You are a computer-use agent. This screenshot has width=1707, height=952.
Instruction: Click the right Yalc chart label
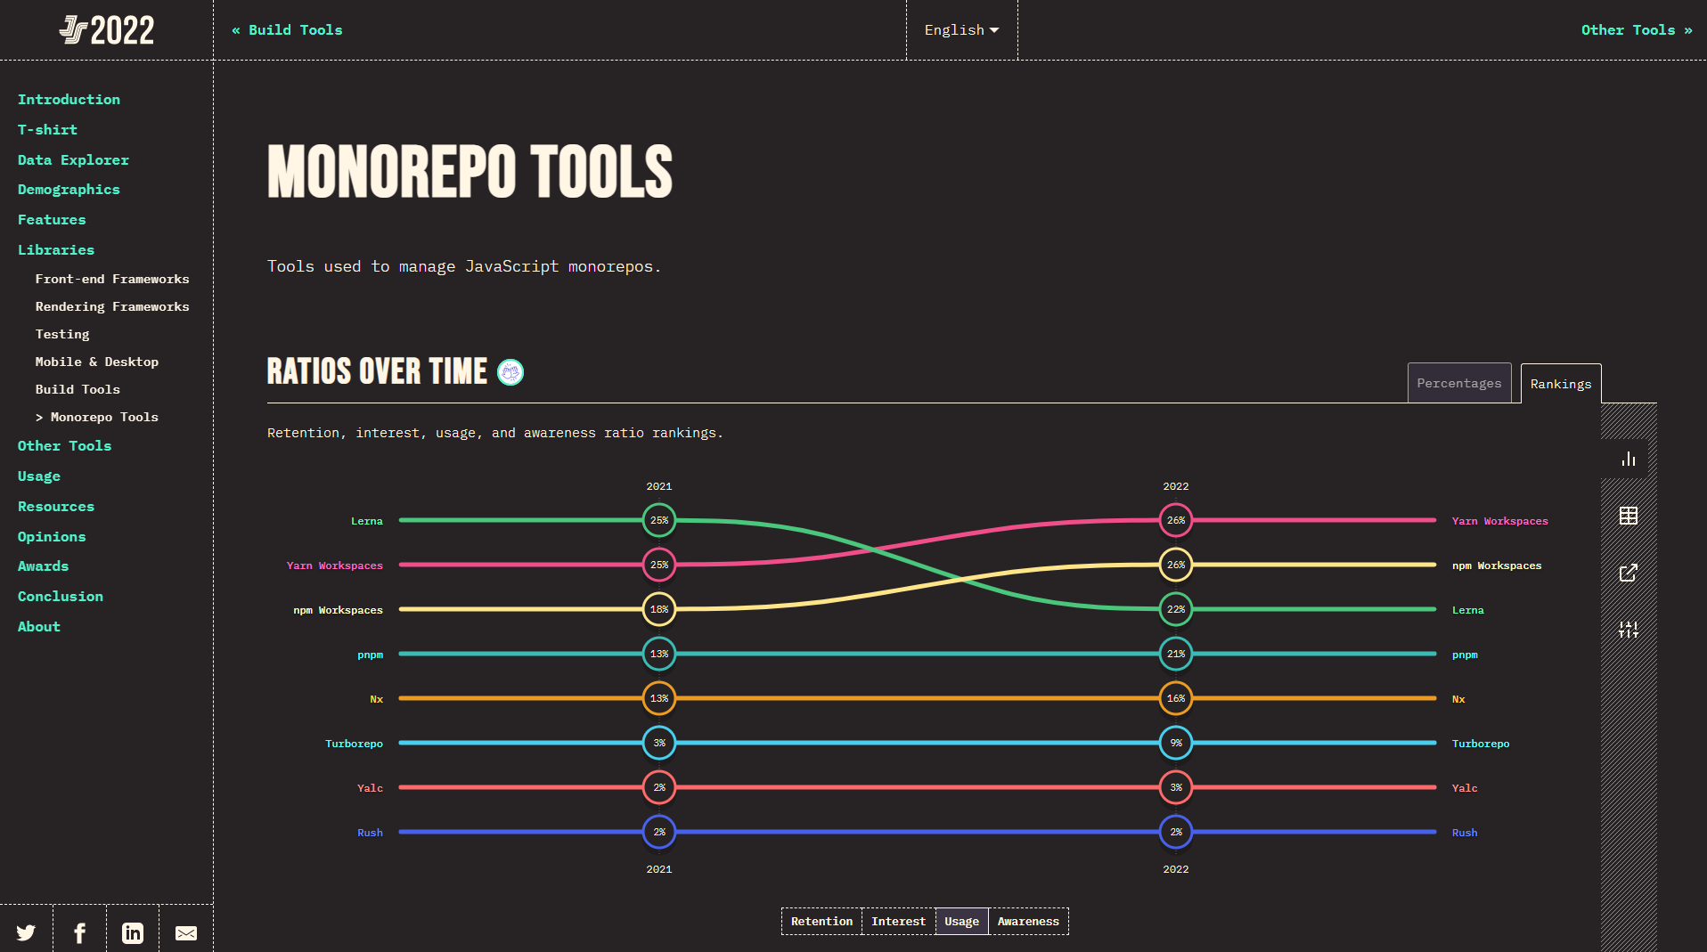tap(1465, 788)
